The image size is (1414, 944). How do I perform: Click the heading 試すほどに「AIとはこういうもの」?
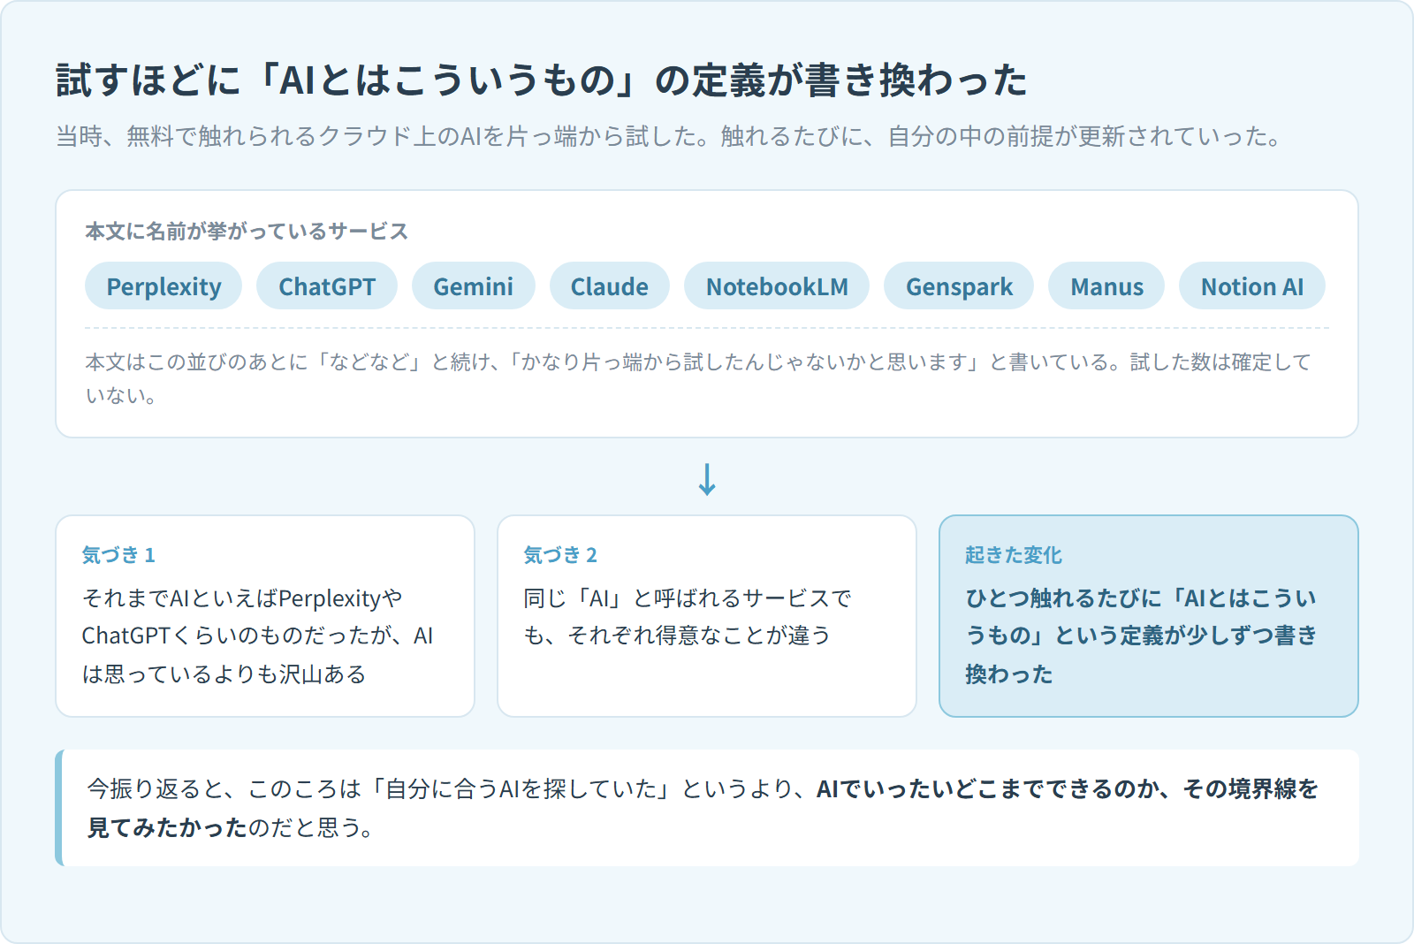(541, 80)
